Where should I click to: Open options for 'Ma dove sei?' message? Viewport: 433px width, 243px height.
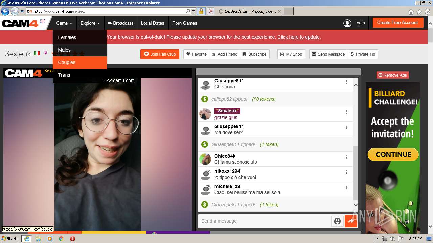[346, 128]
